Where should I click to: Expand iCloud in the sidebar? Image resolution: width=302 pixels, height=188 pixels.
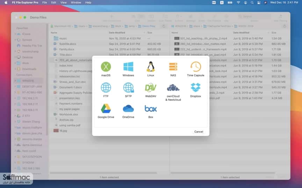coord(15,34)
